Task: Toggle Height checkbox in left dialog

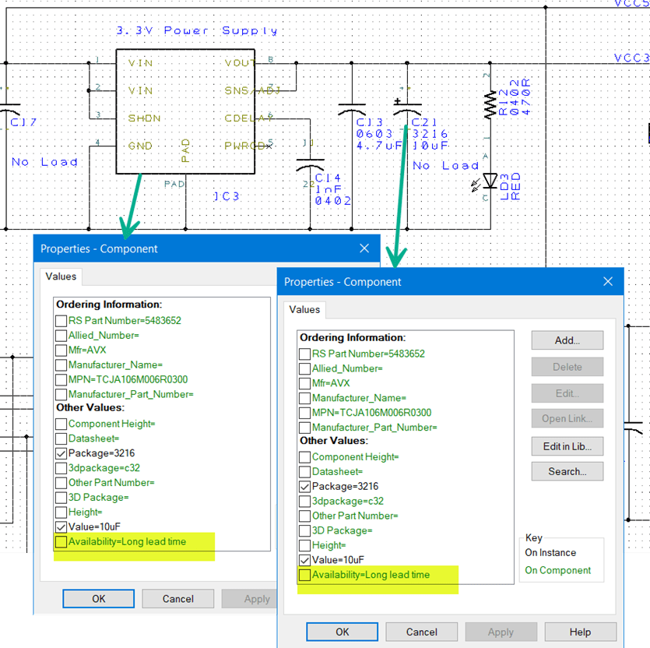Action: 61,512
